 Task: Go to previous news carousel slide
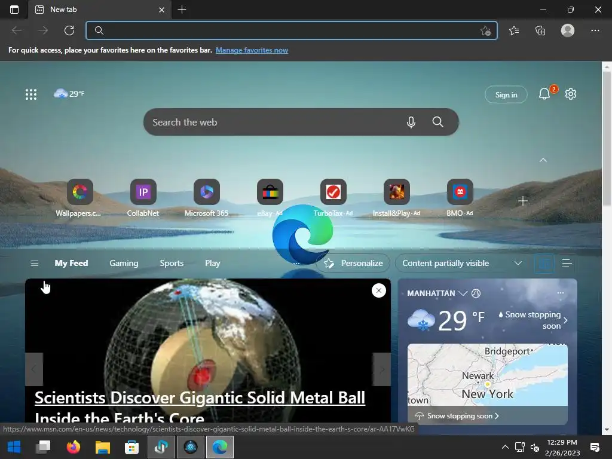34,369
